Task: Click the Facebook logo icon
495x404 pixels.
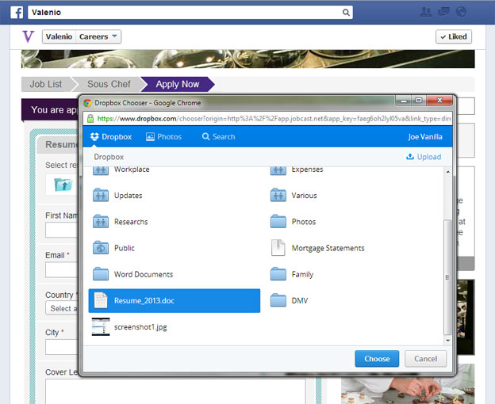Action: tap(17, 13)
